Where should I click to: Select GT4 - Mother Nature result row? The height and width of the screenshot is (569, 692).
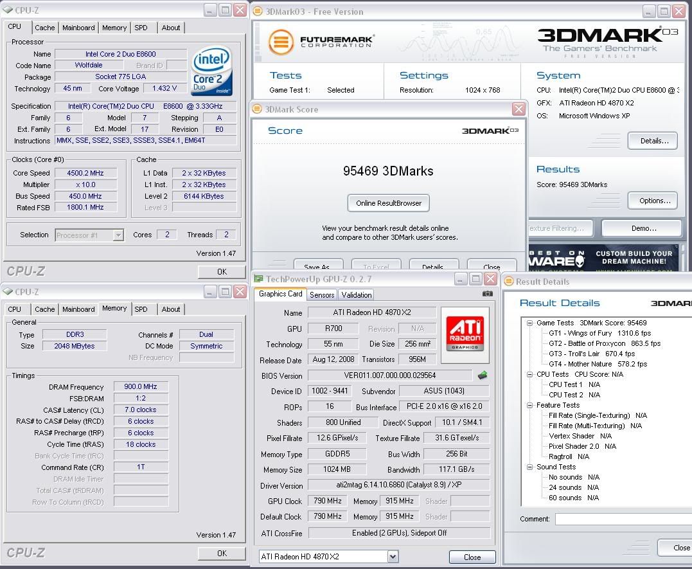pyautogui.click(x=598, y=364)
